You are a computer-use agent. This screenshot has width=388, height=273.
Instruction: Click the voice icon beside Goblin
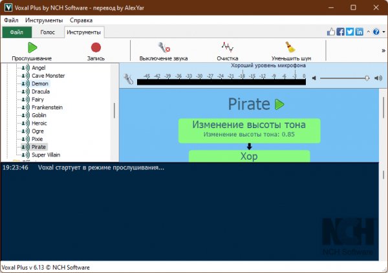click(25, 115)
